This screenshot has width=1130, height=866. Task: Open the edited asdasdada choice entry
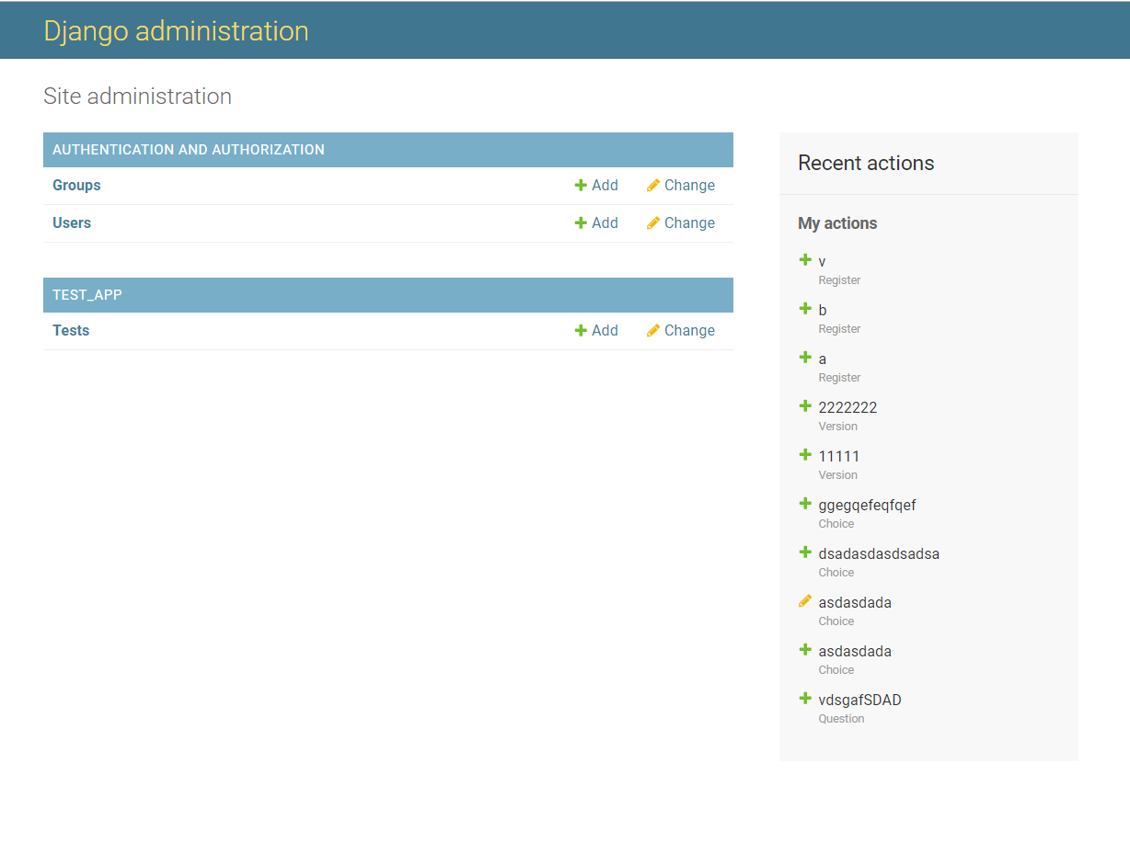[855, 603]
